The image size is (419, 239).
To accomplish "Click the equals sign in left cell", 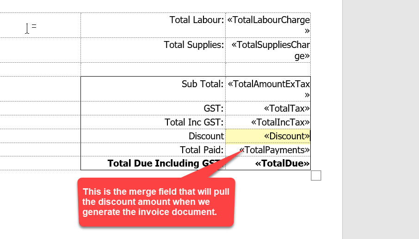I will point(34,26).
